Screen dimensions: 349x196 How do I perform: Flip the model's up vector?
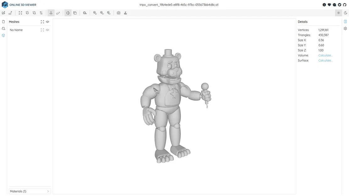click(41, 13)
